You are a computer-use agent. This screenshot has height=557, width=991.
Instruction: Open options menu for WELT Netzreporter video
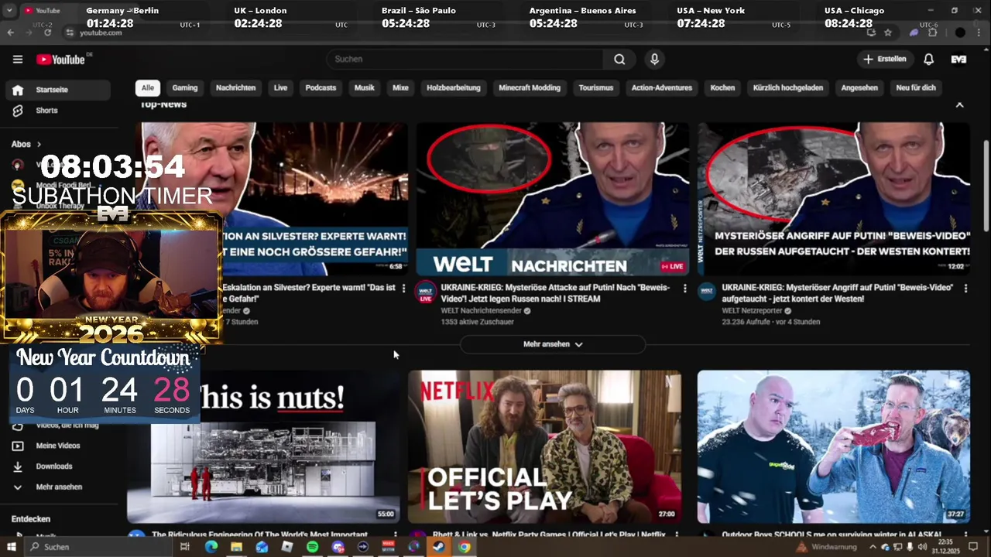965,288
